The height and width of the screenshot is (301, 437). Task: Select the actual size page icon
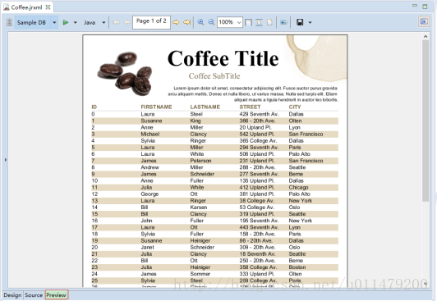[x=269, y=22]
